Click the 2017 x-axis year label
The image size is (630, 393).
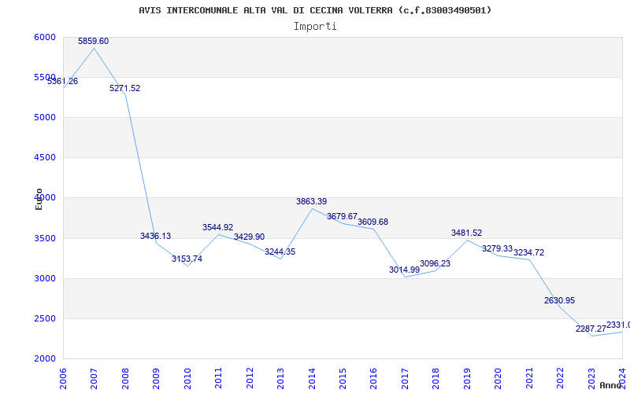405,378
